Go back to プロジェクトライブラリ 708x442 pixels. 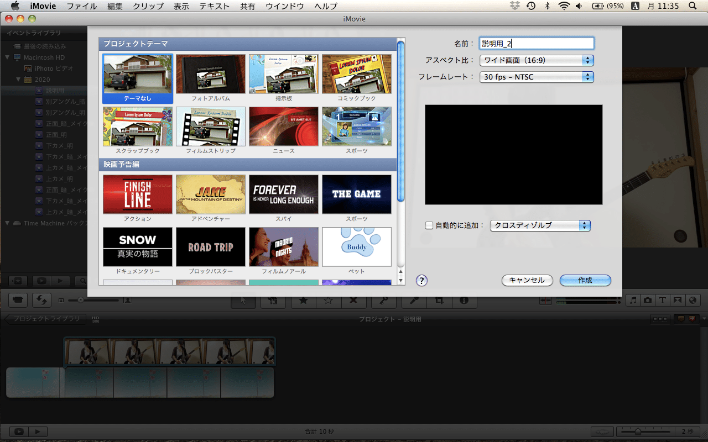(46, 319)
